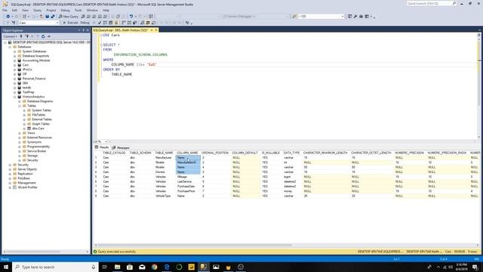Select the PurchasePrice column name cell

click(x=188, y=191)
